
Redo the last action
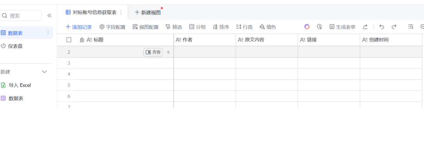point(394,27)
